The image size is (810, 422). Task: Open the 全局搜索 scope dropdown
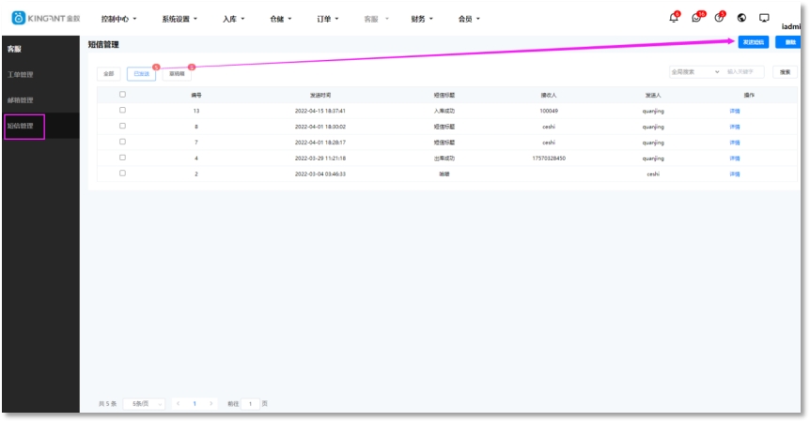pos(694,71)
